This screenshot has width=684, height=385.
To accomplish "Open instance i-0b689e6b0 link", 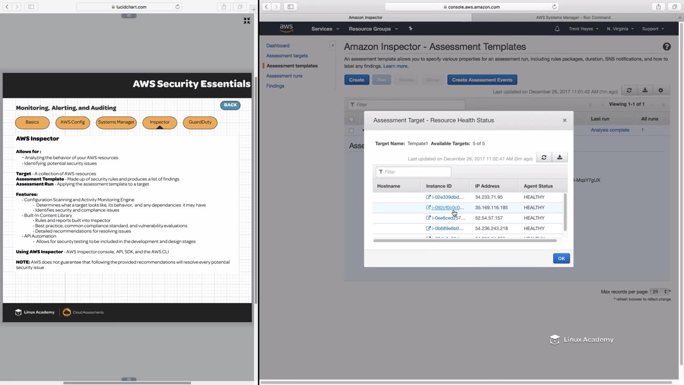I will click(x=445, y=228).
